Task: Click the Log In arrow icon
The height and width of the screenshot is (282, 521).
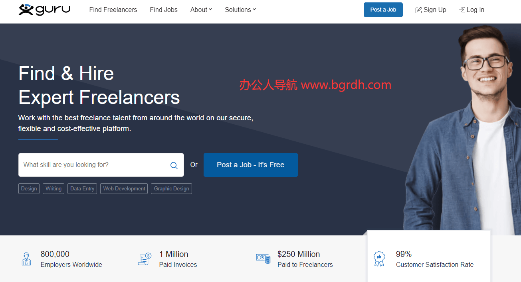Action: point(462,10)
